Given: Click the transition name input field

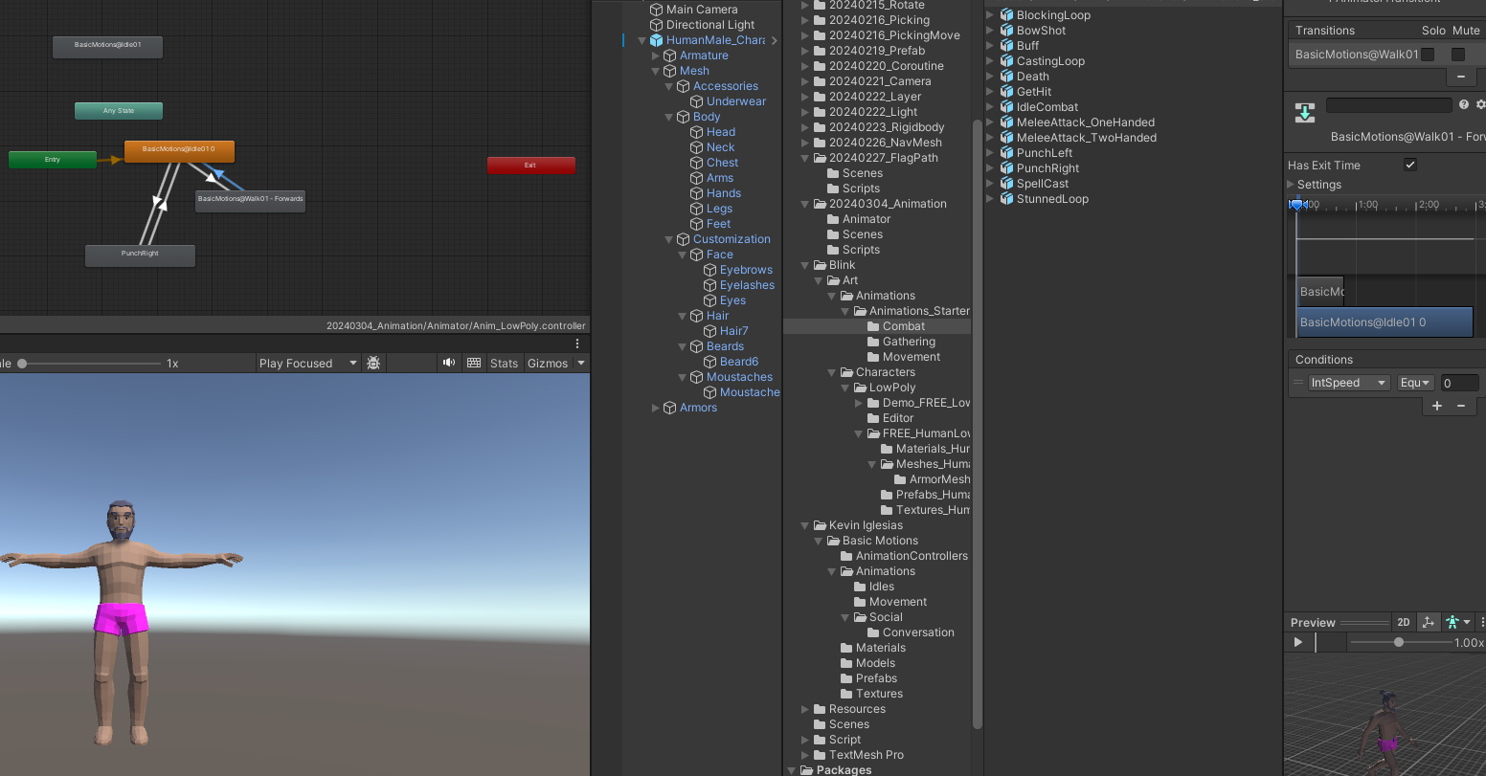Looking at the screenshot, I should [1388, 104].
